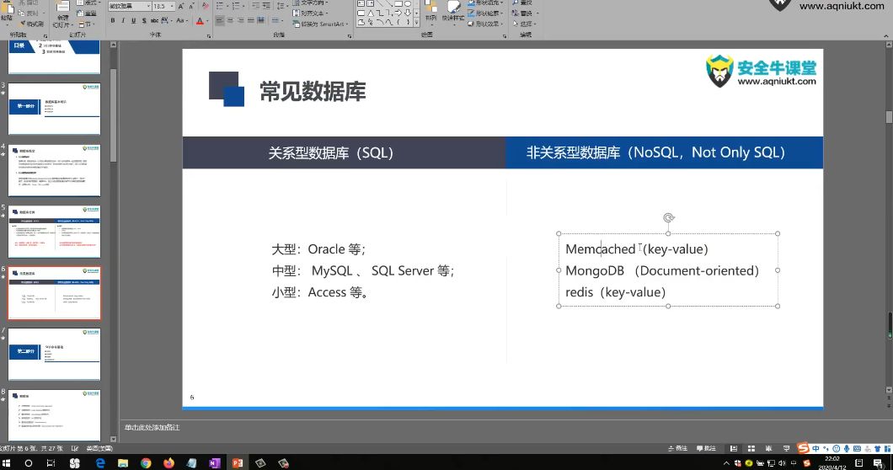Viewport: 893px width, 470px height.
Task: Click the MongoDB (Document-oriented) text line
Action: click(x=662, y=270)
